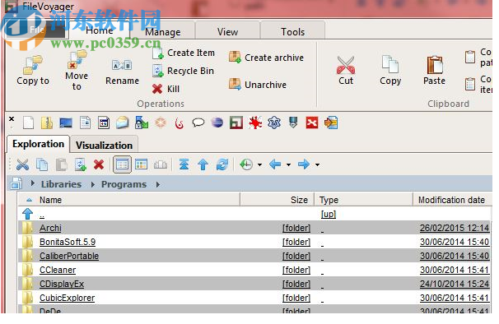The width and height of the screenshot is (499, 324).
Task: Expand the arrow before Libraries breadcrumb
Action: 32,183
